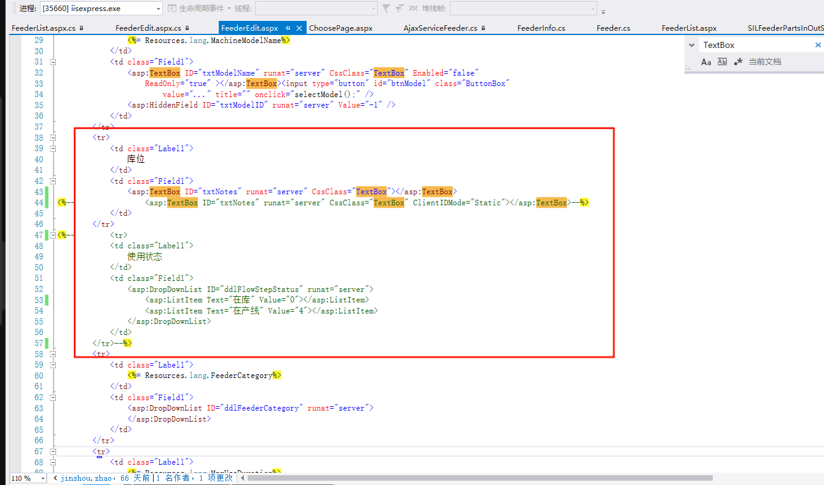The image size is (824, 485).
Task: Click the horizontal scrollbar left arrow
Action: (241, 478)
